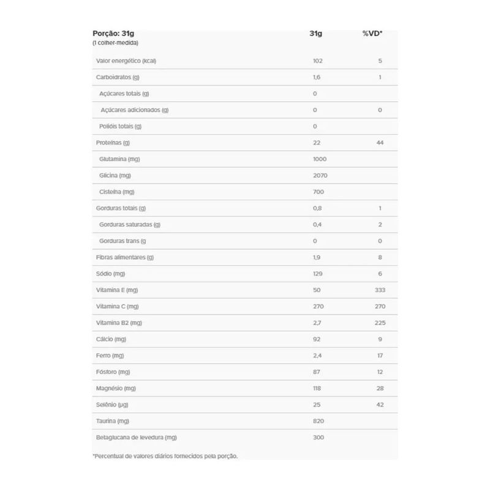Image resolution: width=490 pixels, height=490 pixels.
Task: Click the Açúcares totais (g) label
Action: coord(124,94)
